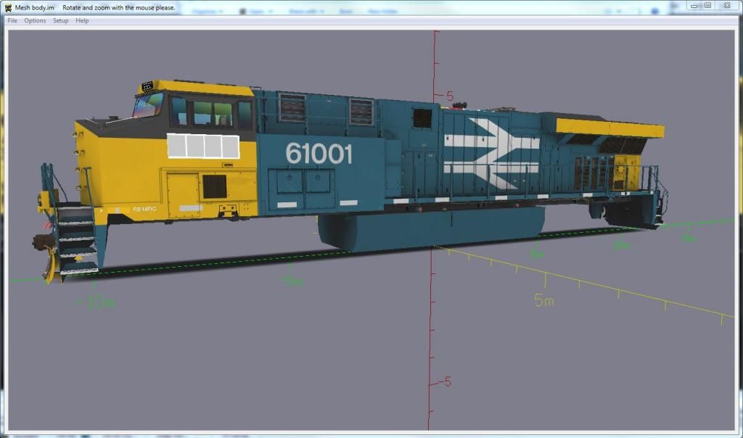Click the 61001 number on locomotive

coord(319,154)
